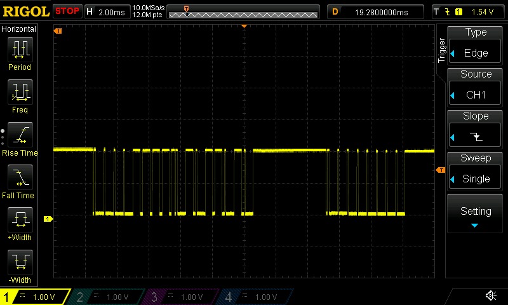
Task: Open the trigger Type Edge menu
Action: [x=476, y=44]
